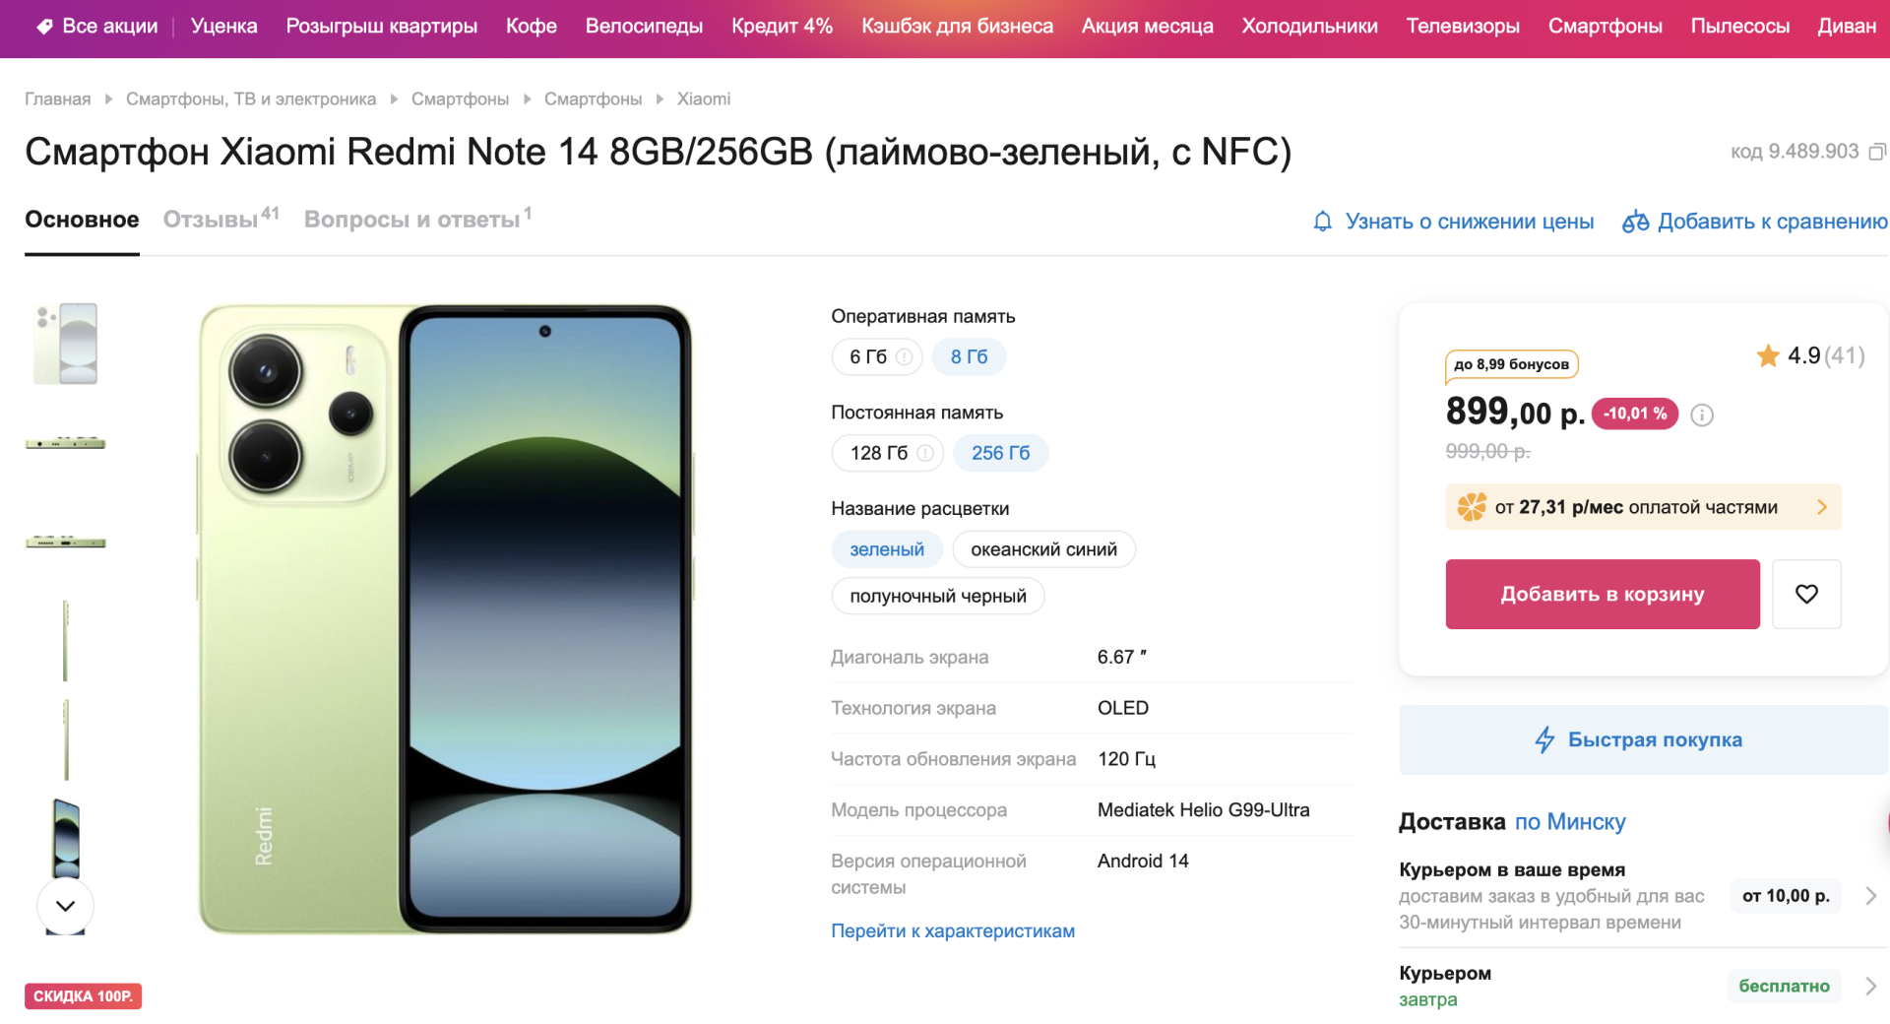Click the lightning quick purchase icon

tap(1544, 739)
